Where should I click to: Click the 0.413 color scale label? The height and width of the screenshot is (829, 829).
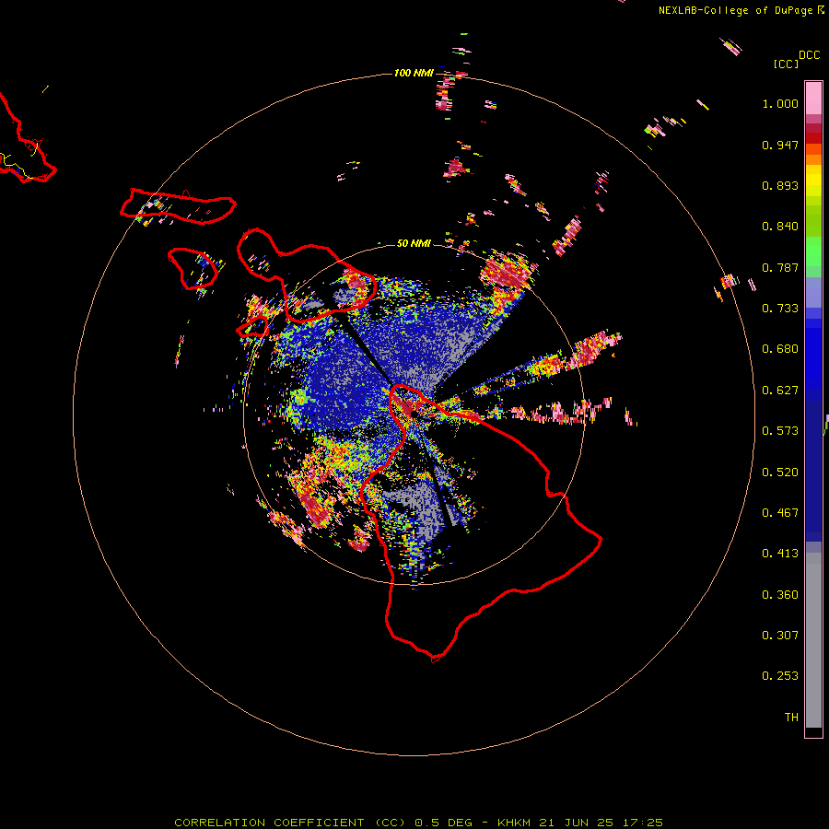pos(780,554)
